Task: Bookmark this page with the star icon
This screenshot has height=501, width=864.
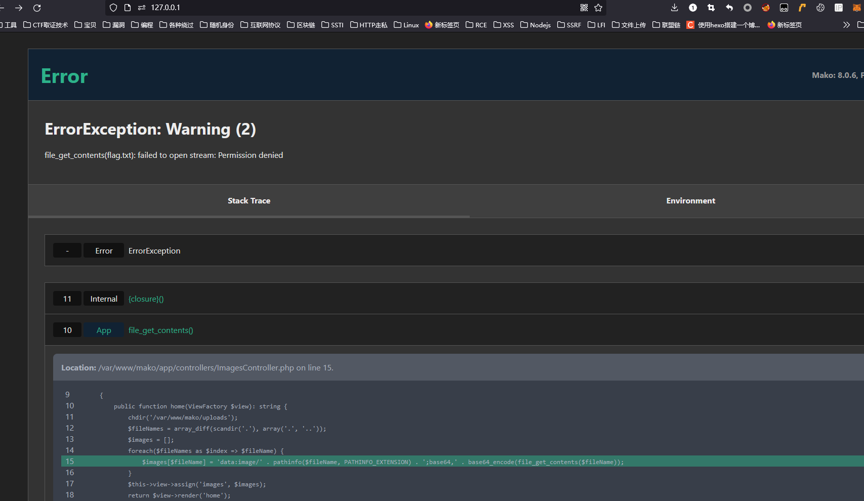Action: (x=598, y=8)
